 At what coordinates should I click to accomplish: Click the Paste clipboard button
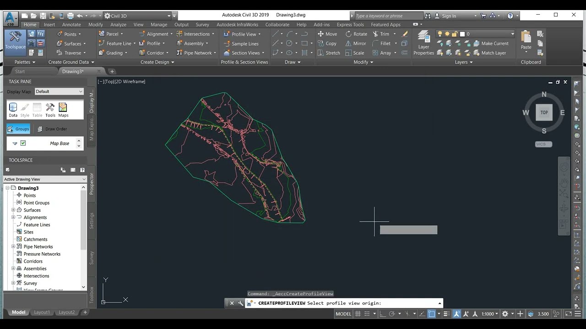click(526, 40)
